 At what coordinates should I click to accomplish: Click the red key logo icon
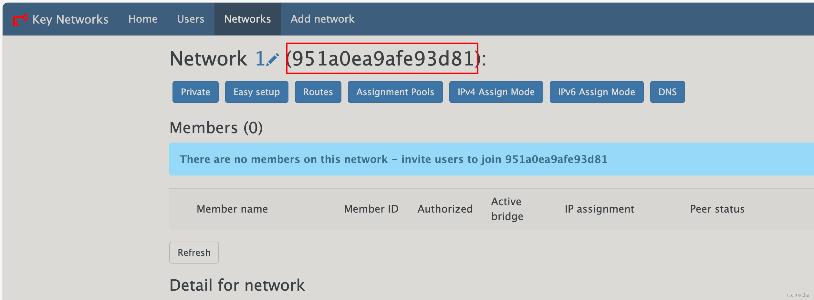20,20
